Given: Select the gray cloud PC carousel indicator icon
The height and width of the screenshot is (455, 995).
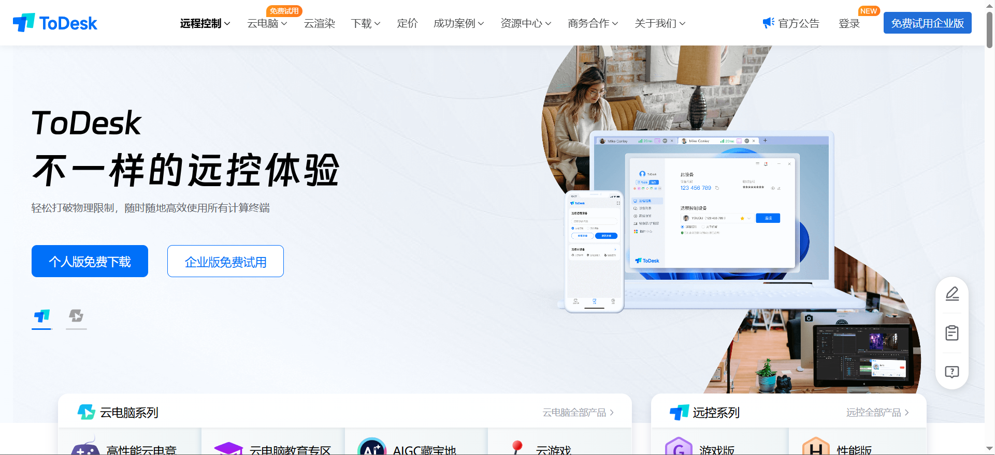Looking at the screenshot, I should (76, 316).
